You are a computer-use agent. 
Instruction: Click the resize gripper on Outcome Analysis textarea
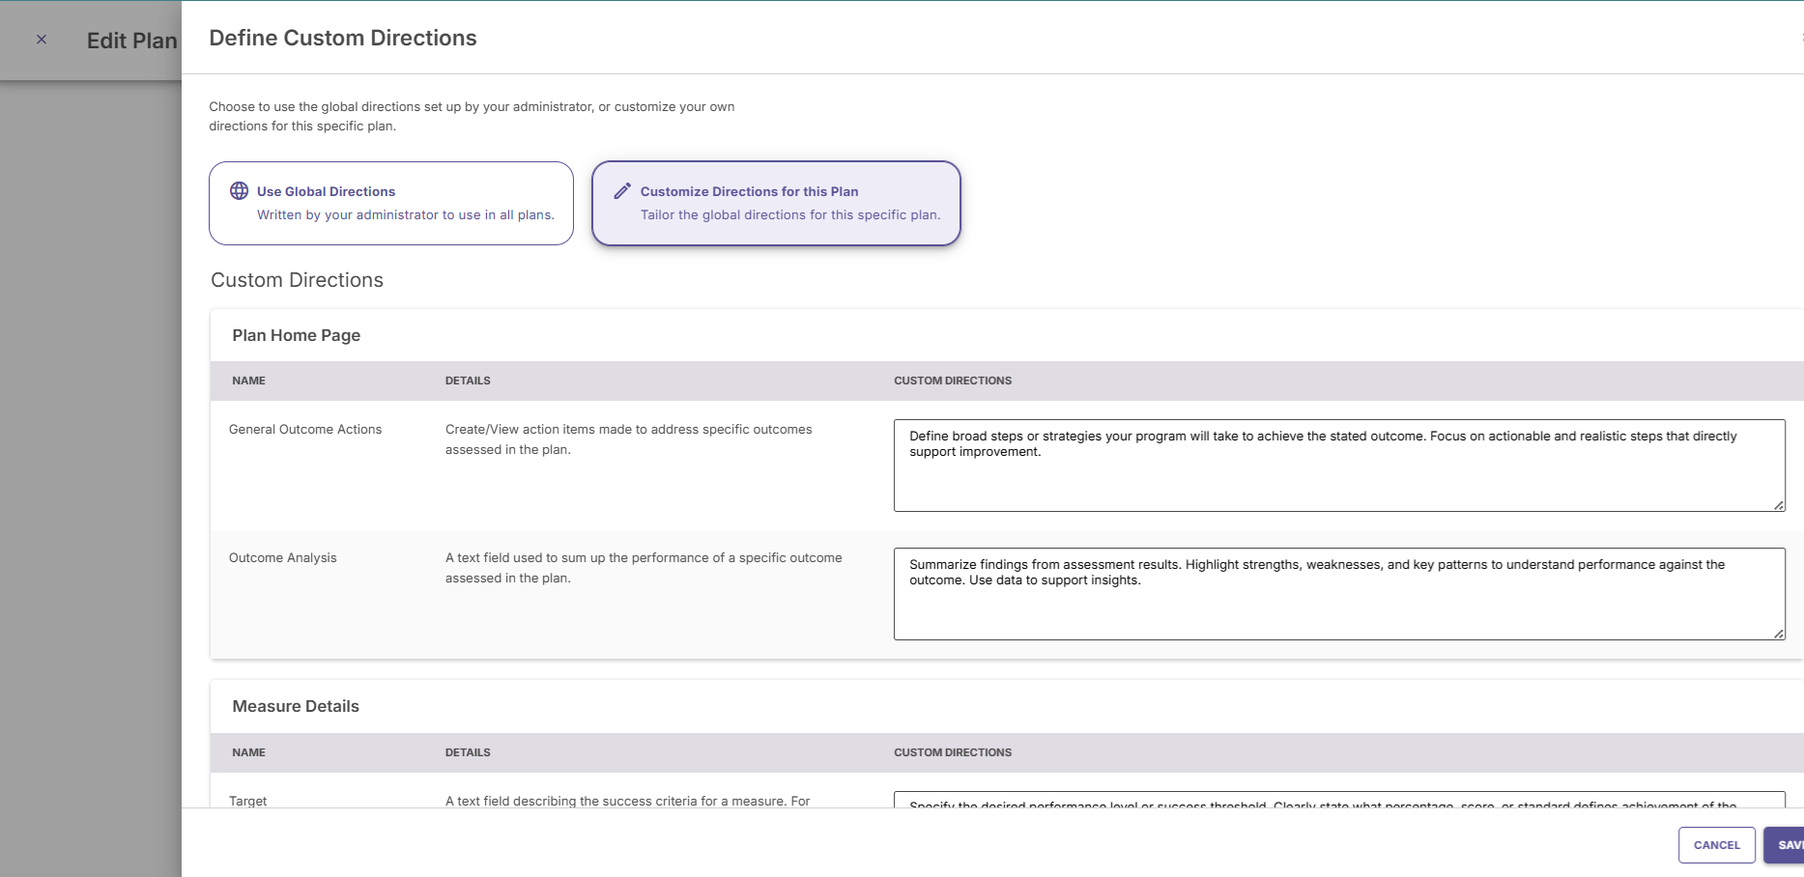tap(1778, 633)
